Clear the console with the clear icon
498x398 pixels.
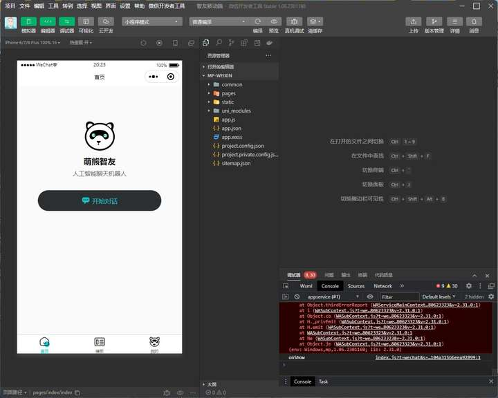tap(297, 297)
